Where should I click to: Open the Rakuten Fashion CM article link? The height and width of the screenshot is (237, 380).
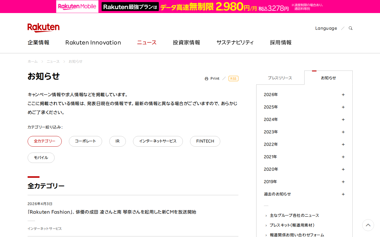pyautogui.click(x=112, y=212)
